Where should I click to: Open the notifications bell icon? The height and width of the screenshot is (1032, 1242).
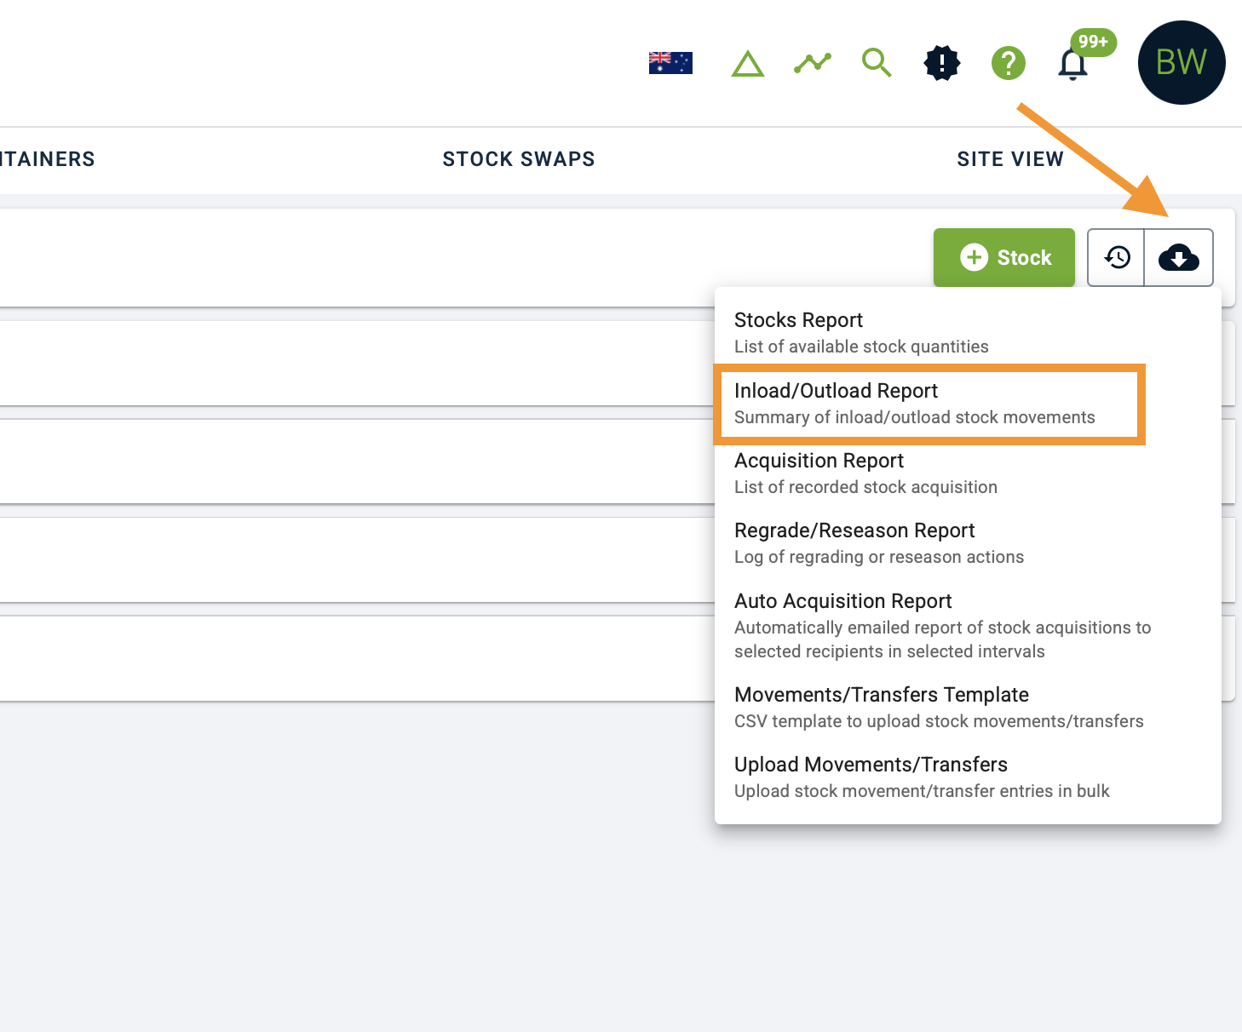(x=1072, y=64)
